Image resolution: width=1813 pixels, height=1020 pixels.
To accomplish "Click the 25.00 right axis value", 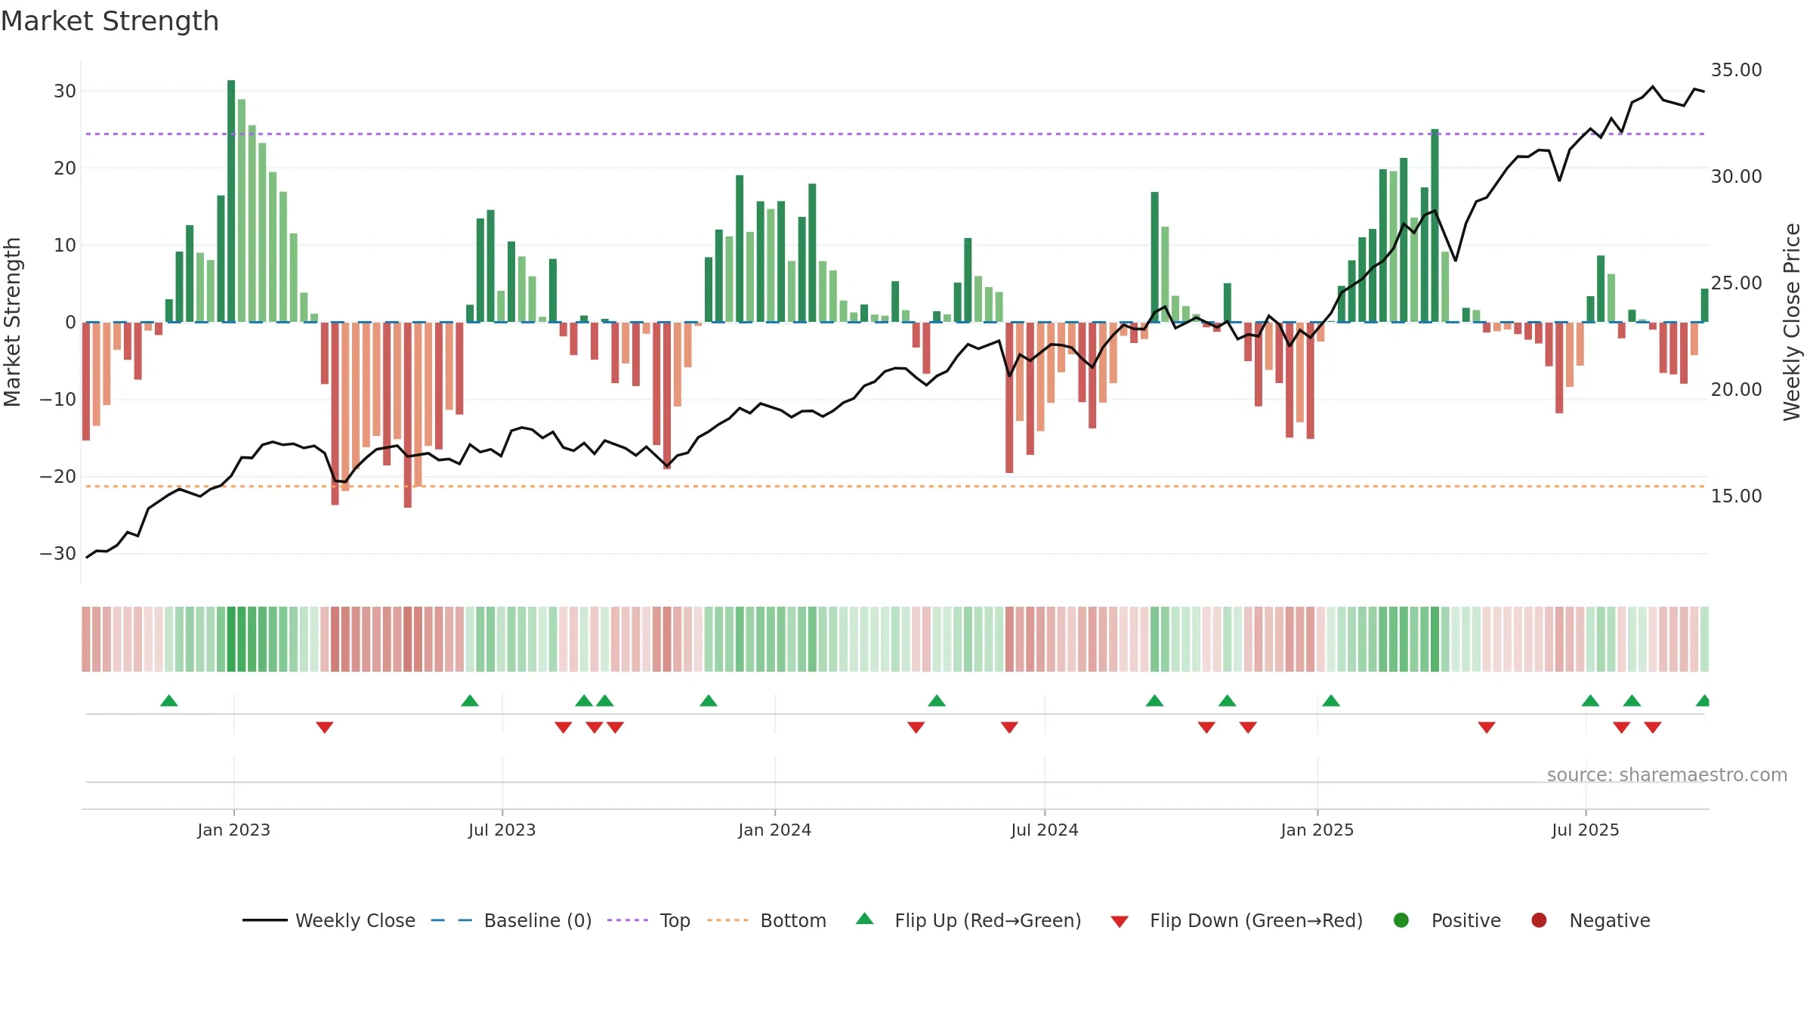I will click(1737, 283).
